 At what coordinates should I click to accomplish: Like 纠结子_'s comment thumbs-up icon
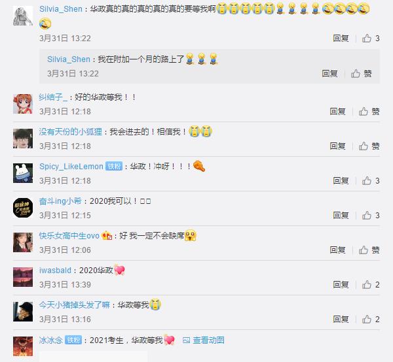point(363,112)
